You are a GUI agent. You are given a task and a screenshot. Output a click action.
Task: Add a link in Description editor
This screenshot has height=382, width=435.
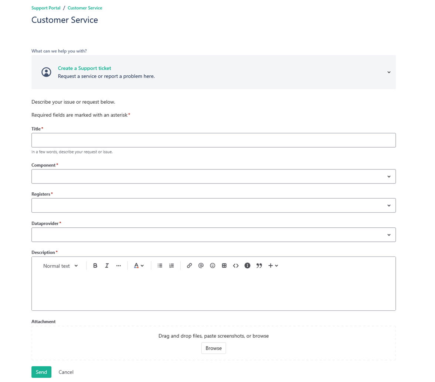click(189, 266)
